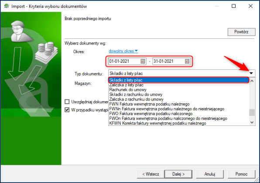Click the Typ dokumentu combo box field
The image size is (260, 183).
181,73
